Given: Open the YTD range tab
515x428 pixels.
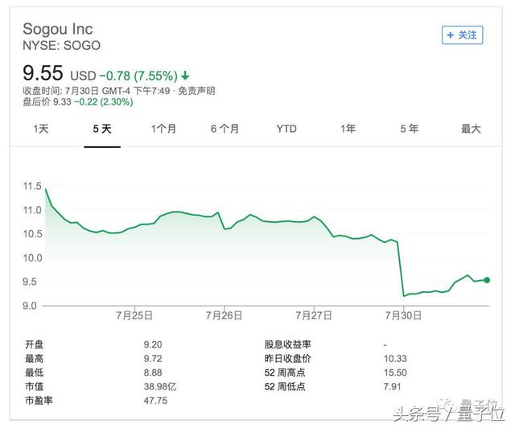Looking at the screenshot, I should tap(286, 129).
